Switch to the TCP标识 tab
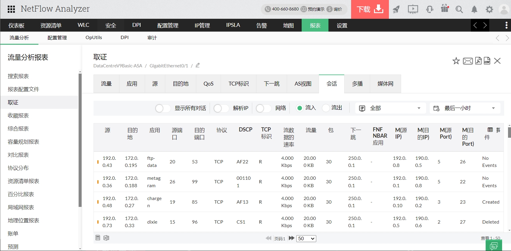Viewport: 511px width, 251px height. click(238, 84)
